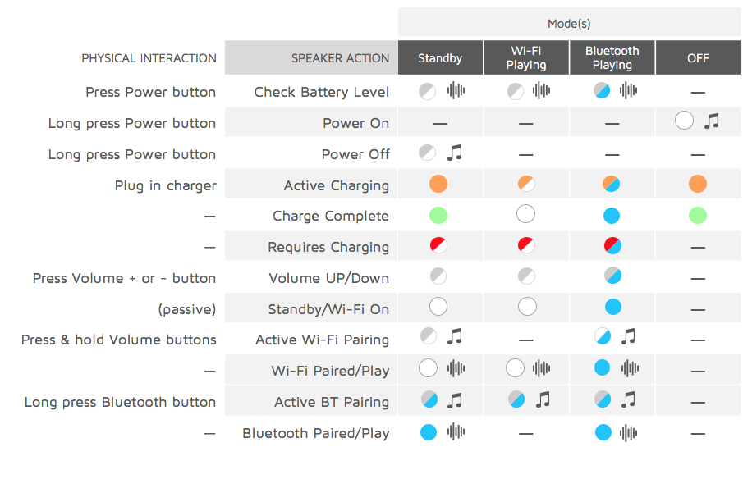Image resolution: width=743 pixels, height=479 pixels.
Task: Click the Bluetooth Playing column header
Action: 612,58
